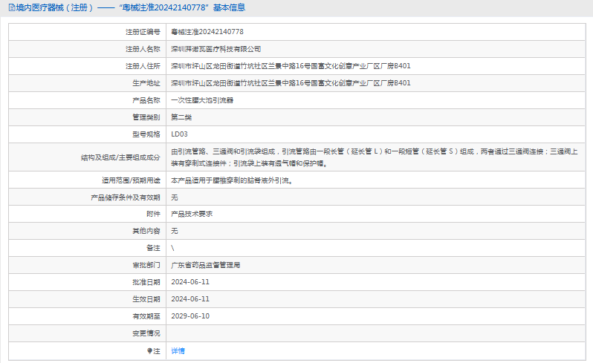
Task: Click the 批准日期 label
Action: pos(146,283)
